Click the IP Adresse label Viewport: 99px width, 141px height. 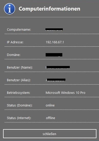[15, 42]
